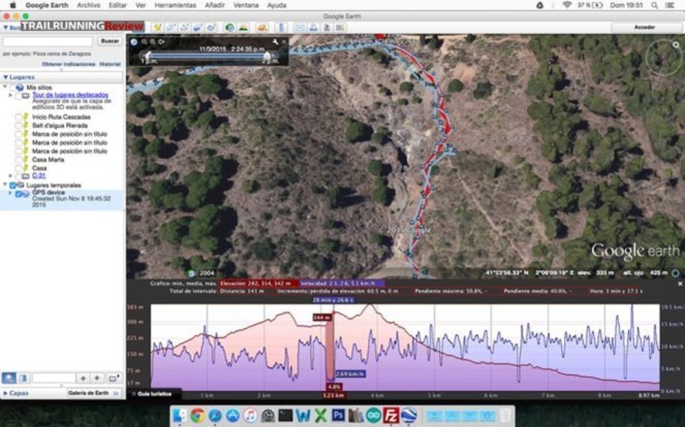Viewport: 685px width, 427px height.
Task: Select the Add Polygon toolbar icon
Action: point(170,28)
